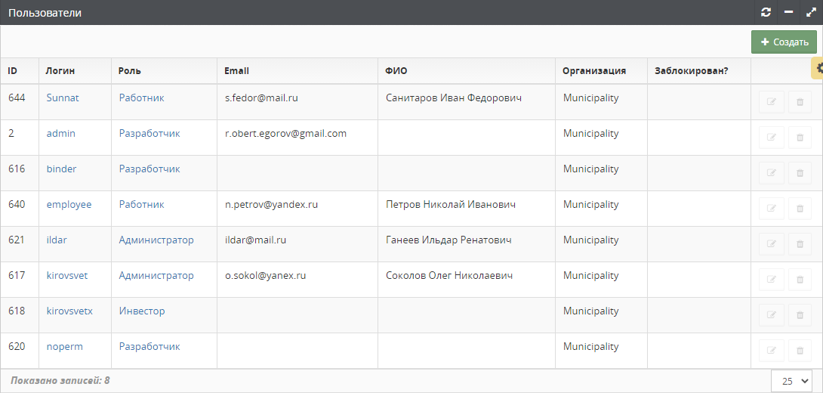Follow the Администратор role link for ildar
The image size is (823, 393).
coord(156,240)
